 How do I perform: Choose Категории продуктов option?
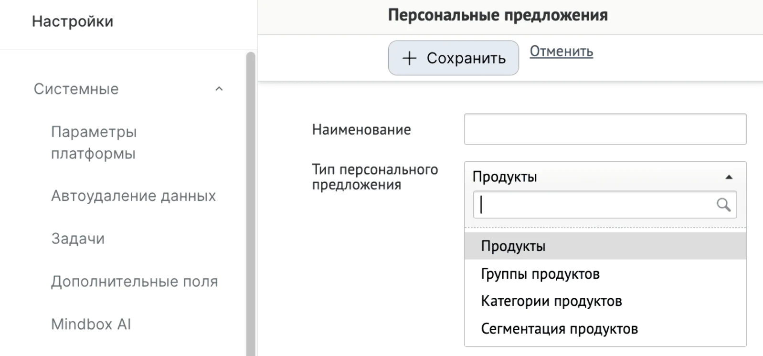(605, 301)
